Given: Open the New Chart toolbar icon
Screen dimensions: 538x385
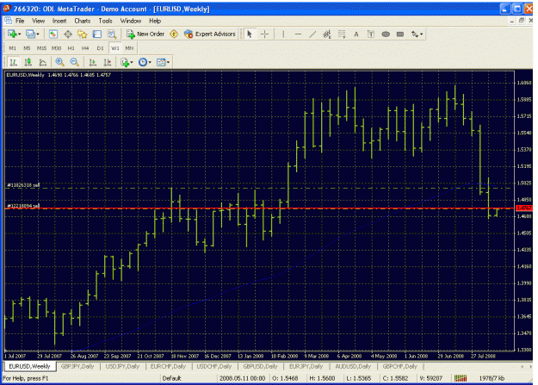Looking at the screenshot, I should pyautogui.click(x=14, y=34).
